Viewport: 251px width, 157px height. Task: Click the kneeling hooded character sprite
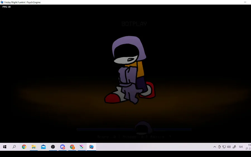tap(130, 70)
